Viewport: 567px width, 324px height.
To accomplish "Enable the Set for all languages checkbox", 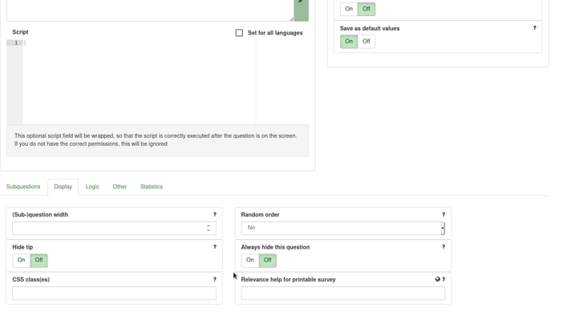I will (239, 33).
